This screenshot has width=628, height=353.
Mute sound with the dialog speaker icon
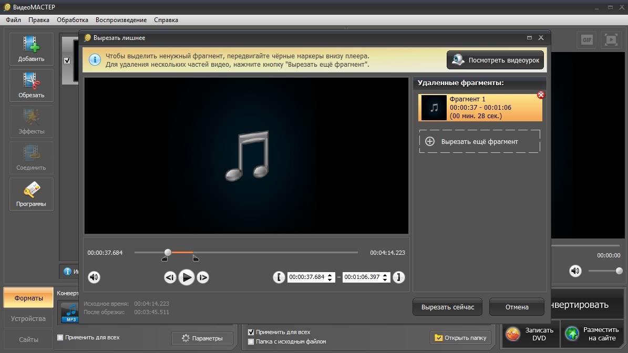pos(94,277)
